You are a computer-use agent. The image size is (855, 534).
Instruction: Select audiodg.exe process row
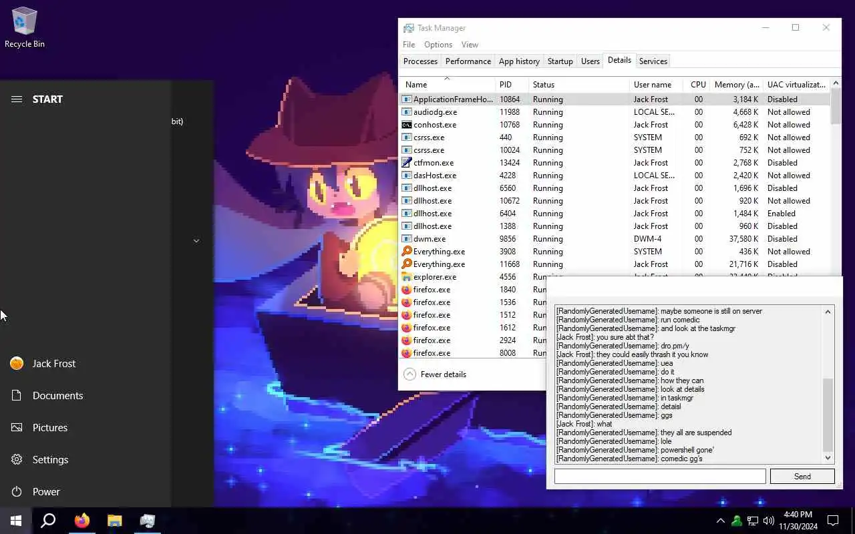[x=615, y=112]
